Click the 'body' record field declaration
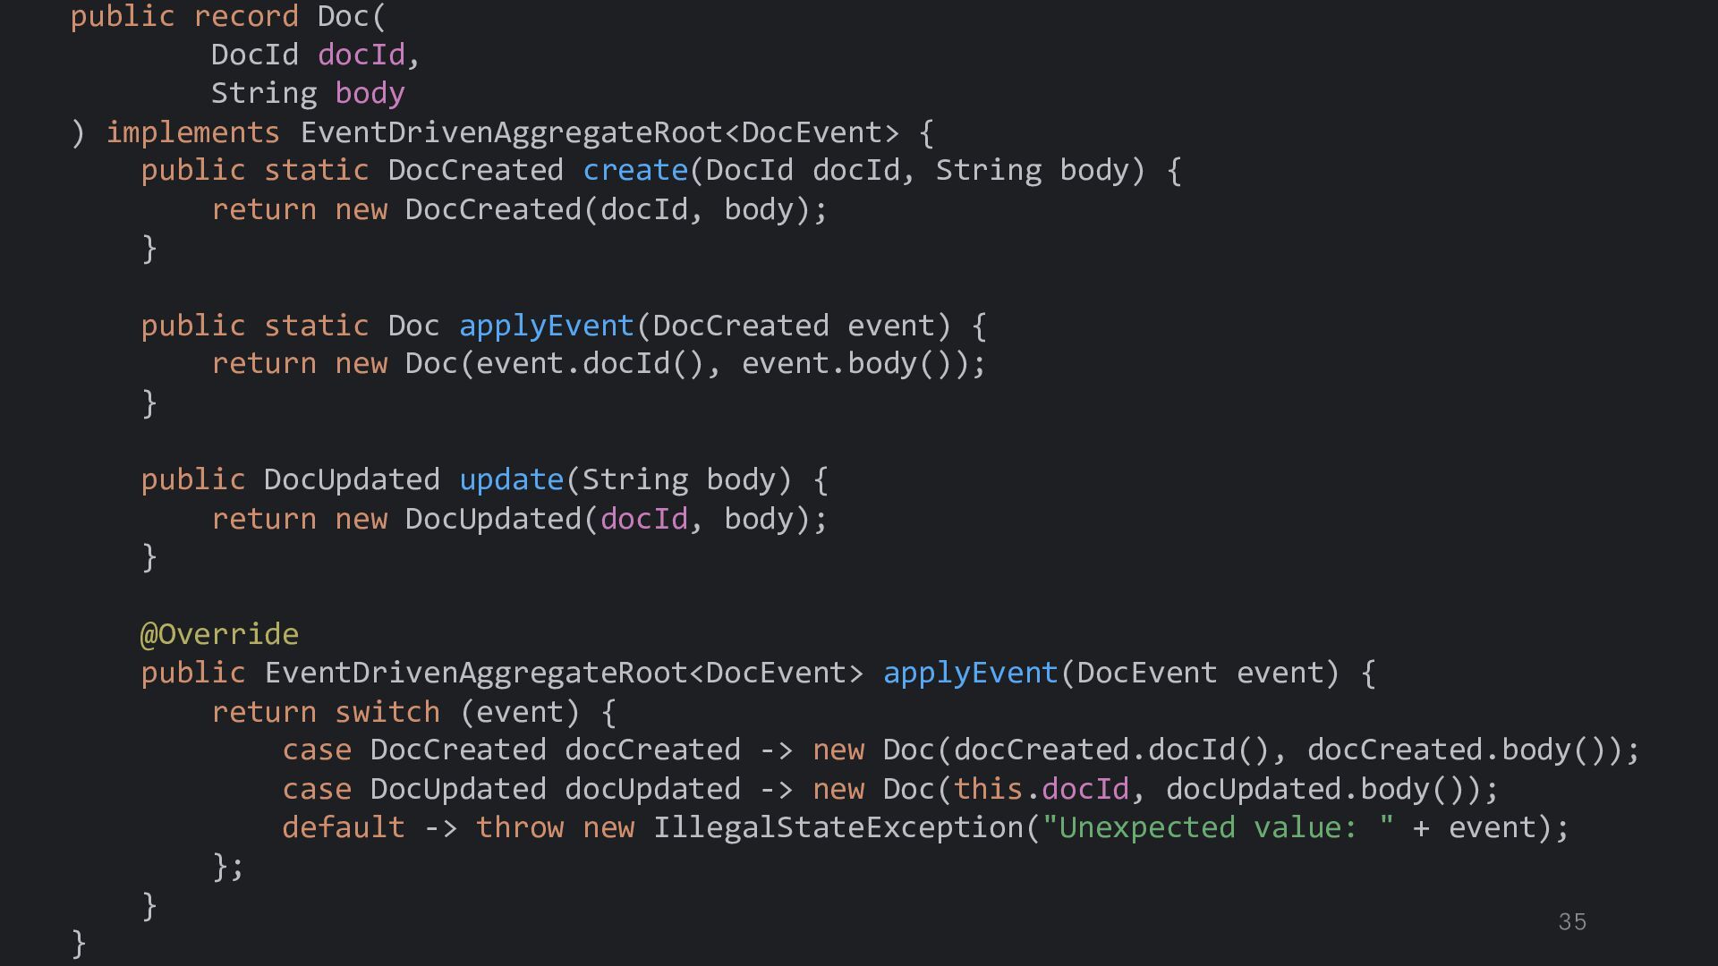Viewport: 1718px width, 966px height. click(x=370, y=93)
